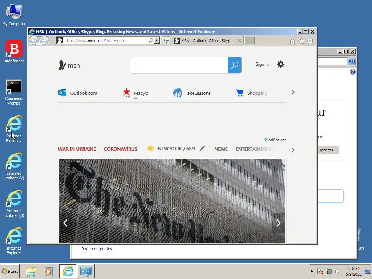The height and width of the screenshot is (279, 372).
Task: Open NEW YORK / 68°F weather link
Action: coord(177,149)
